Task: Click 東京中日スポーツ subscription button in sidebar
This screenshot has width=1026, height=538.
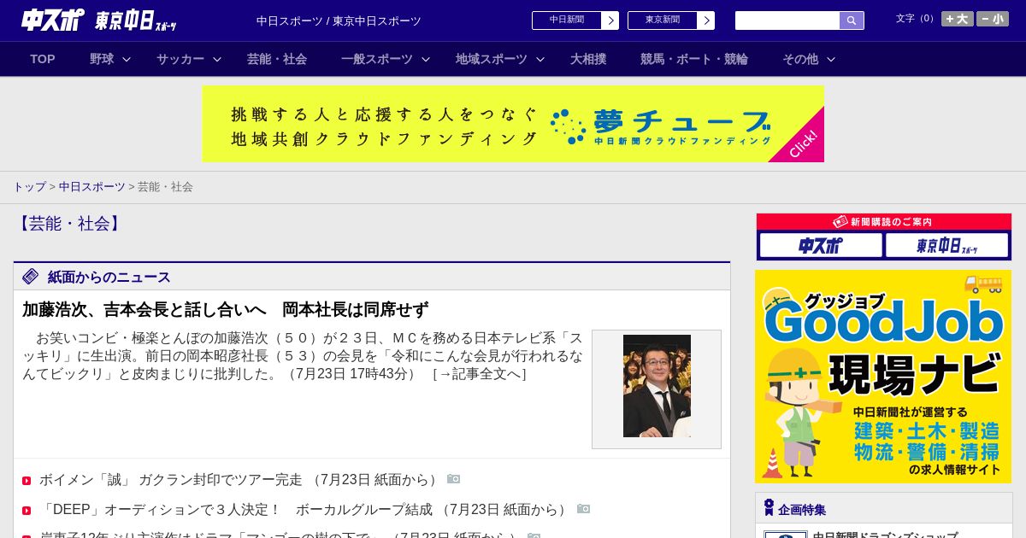Action: tap(946, 246)
